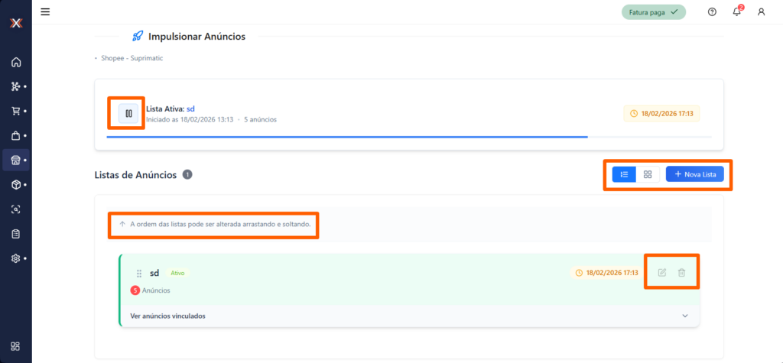The image size is (783, 363).
Task: Open the store icon in sidebar
Action: (15, 160)
